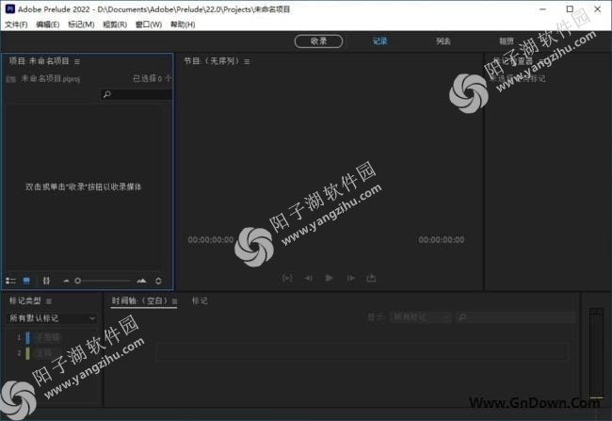
Task: Toggle loop playback in monitor
Action: click(x=371, y=278)
